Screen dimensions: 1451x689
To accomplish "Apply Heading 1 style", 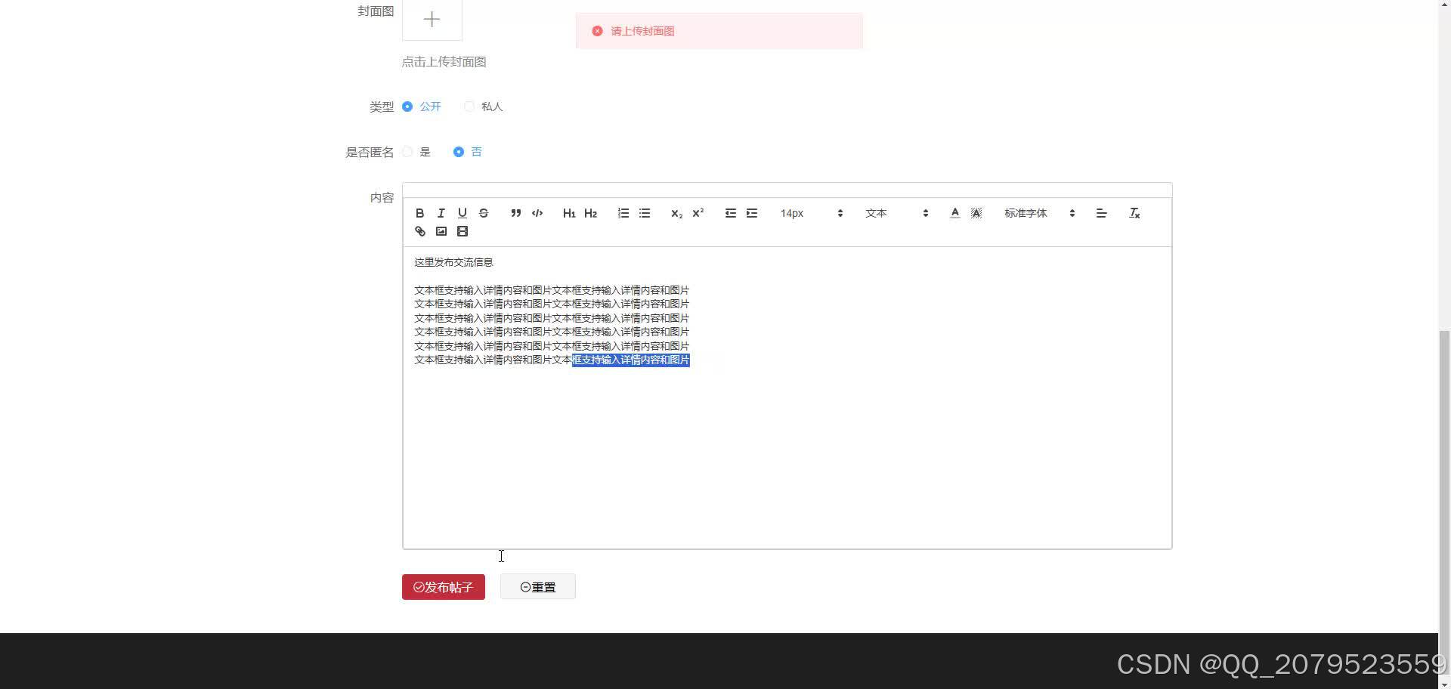I will tap(569, 213).
